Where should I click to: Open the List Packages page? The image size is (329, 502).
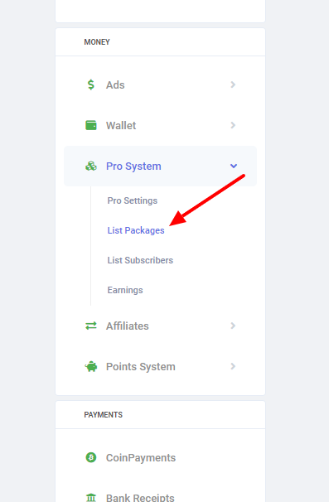(136, 230)
